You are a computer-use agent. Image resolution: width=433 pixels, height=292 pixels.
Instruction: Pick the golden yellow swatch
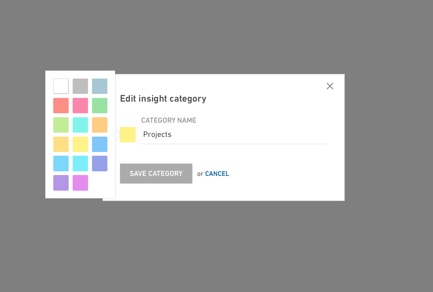(x=61, y=144)
